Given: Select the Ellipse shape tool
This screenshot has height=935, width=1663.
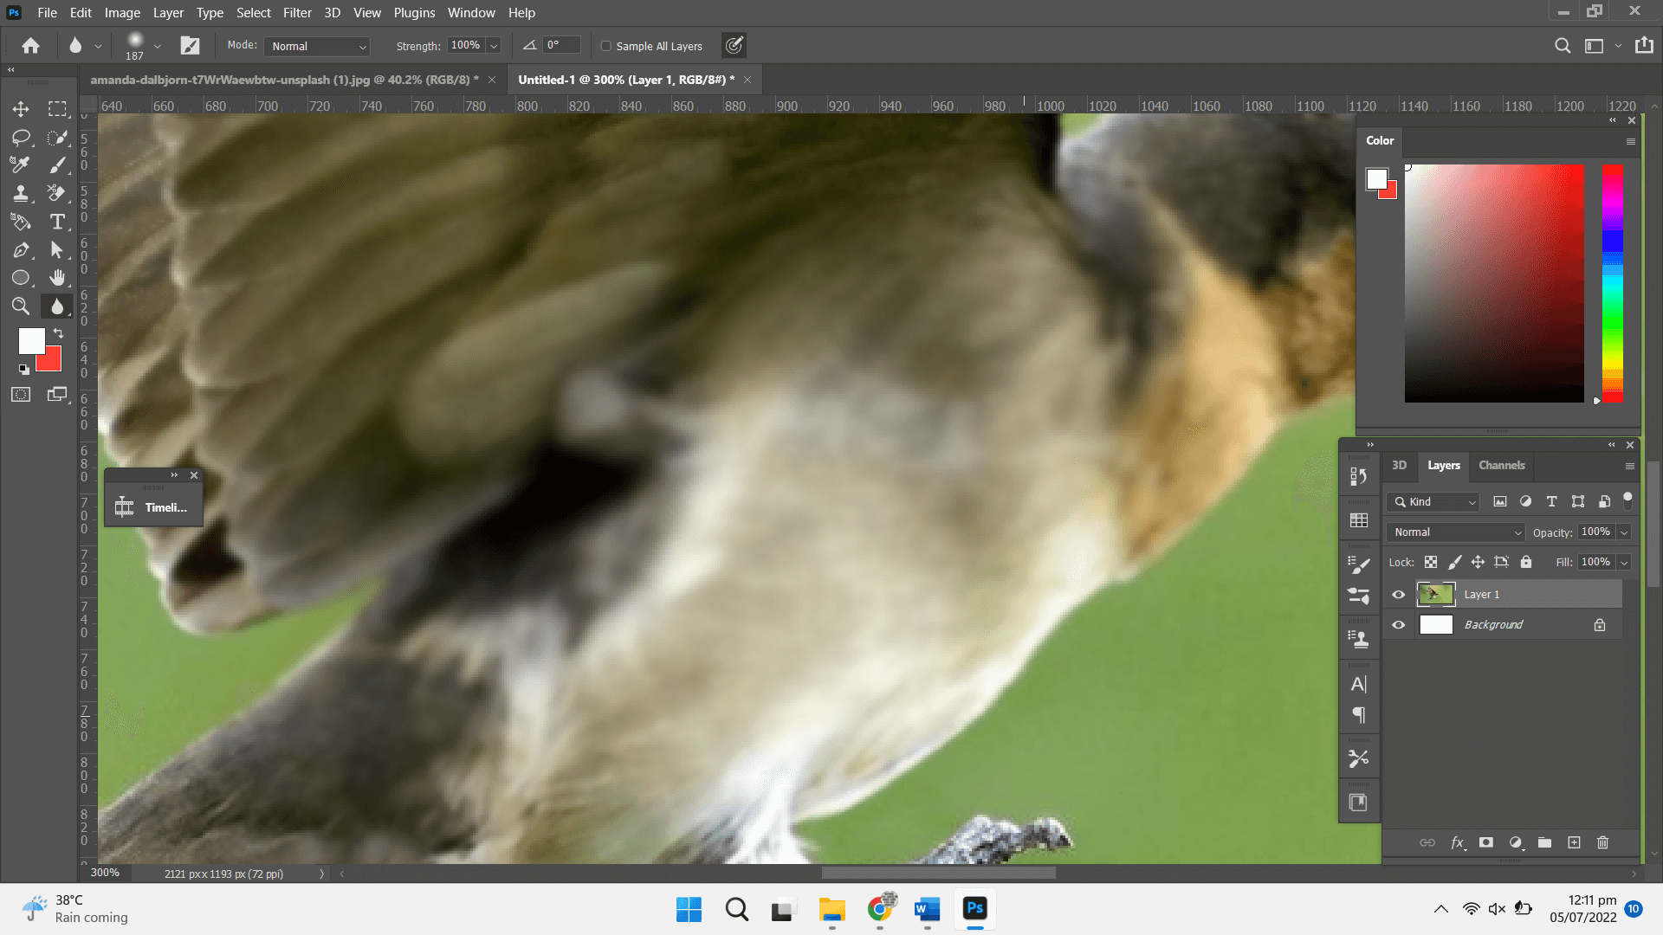Looking at the screenshot, I should [21, 278].
